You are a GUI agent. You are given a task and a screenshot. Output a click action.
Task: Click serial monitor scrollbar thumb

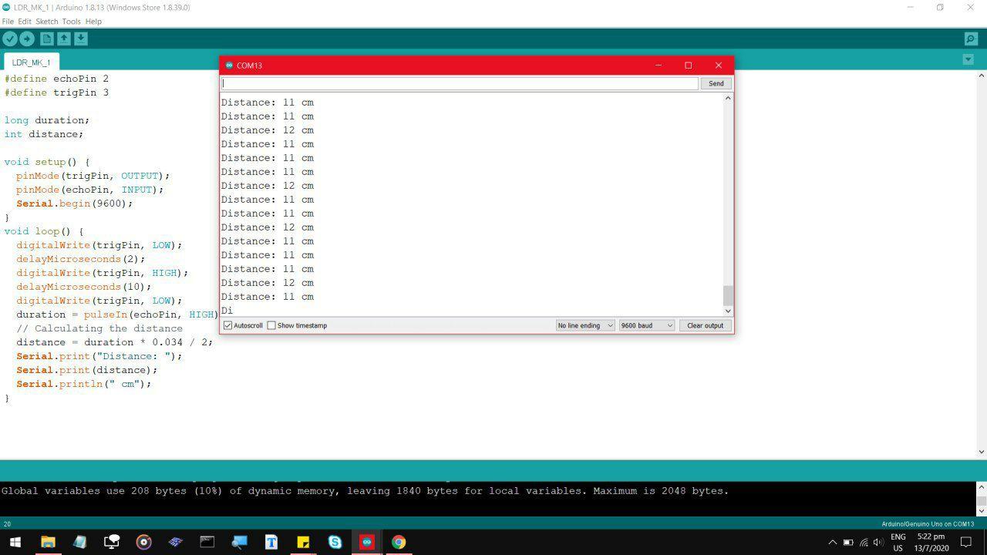click(x=727, y=295)
